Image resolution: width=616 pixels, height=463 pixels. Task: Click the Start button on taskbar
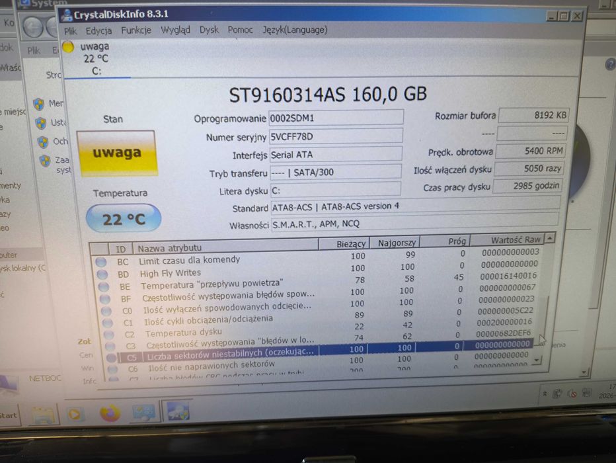(9, 415)
